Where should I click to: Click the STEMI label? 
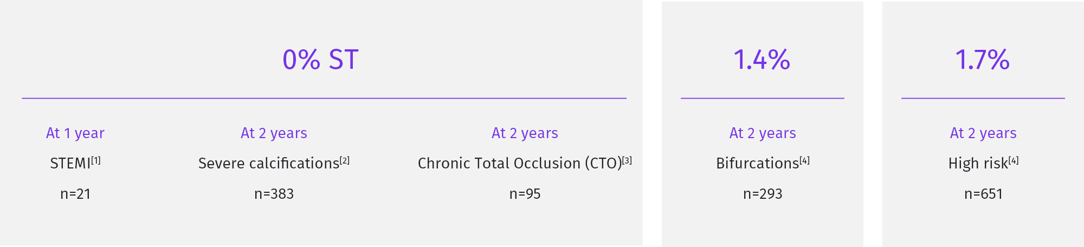[x=70, y=163]
